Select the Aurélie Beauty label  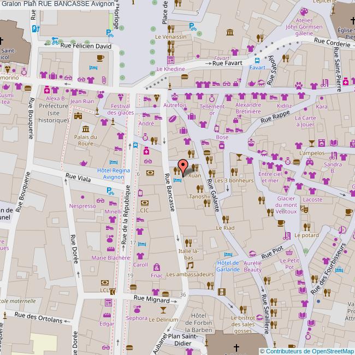tap(252, 267)
